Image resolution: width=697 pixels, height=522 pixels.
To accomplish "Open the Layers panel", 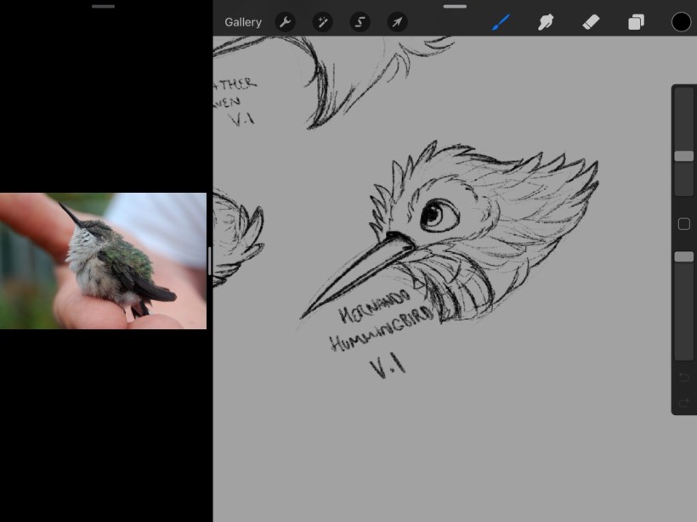I will click(636, 22).
